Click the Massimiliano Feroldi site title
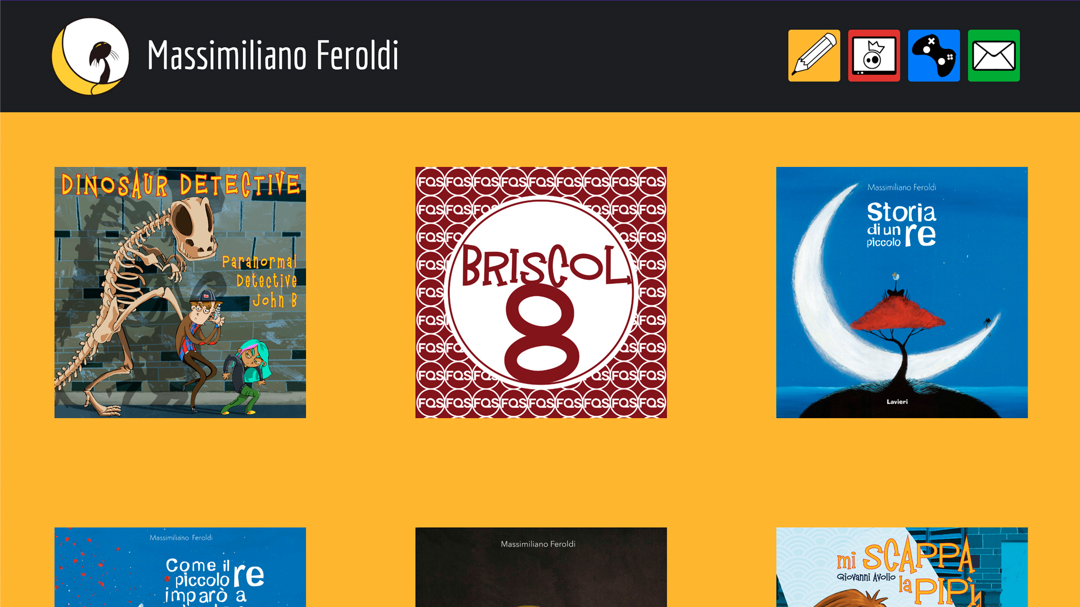The height and width of the screenshot is (607, 1080). click(x=273, y=55)
